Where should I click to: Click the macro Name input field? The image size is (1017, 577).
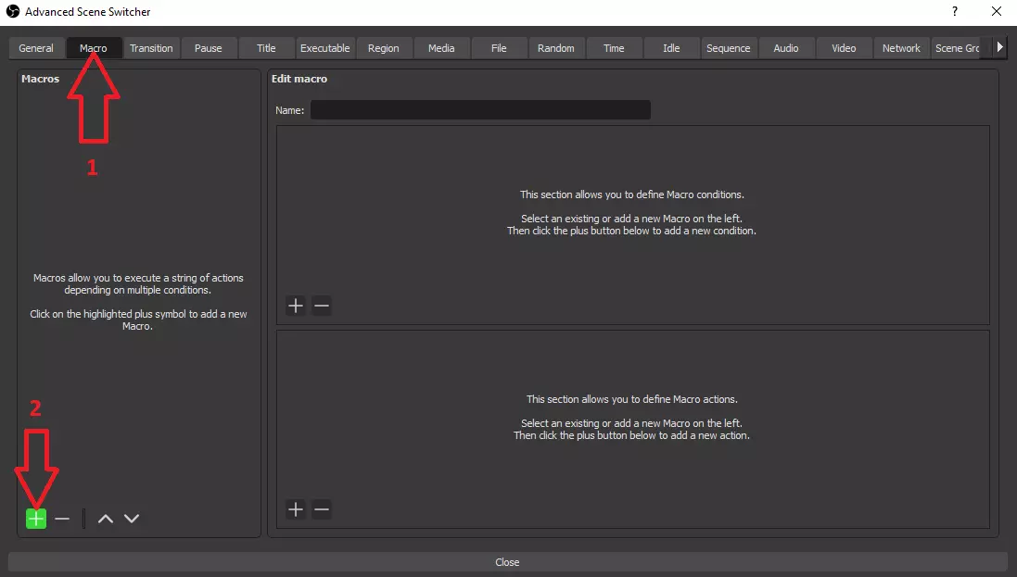click(480, 109)
